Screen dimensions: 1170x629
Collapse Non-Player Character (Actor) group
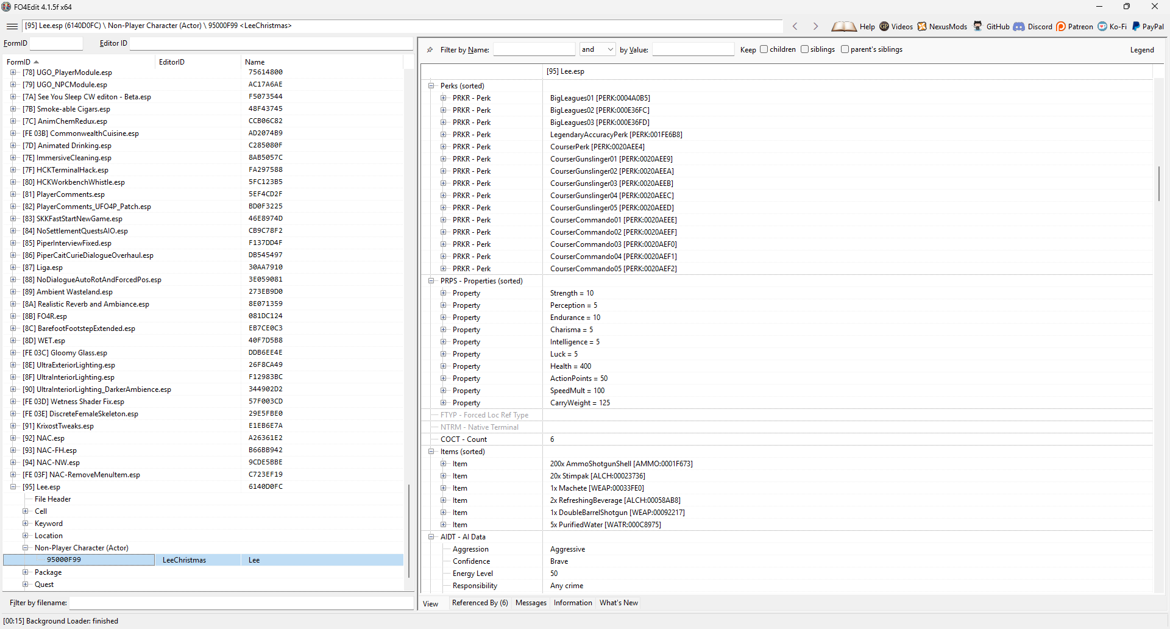pyautogui.click(x=26, y=548)
